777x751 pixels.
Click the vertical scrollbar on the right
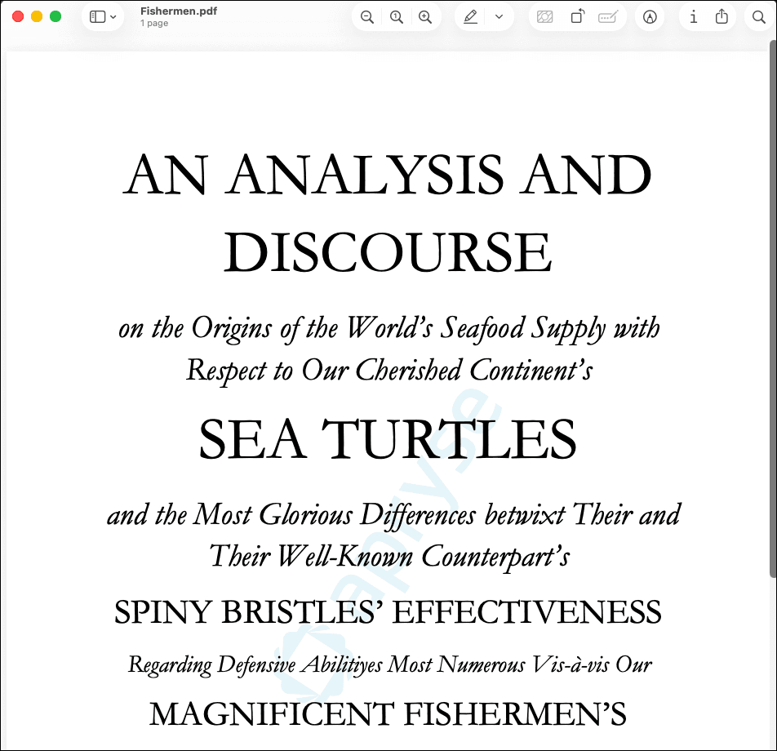click(x=772, y=310)
